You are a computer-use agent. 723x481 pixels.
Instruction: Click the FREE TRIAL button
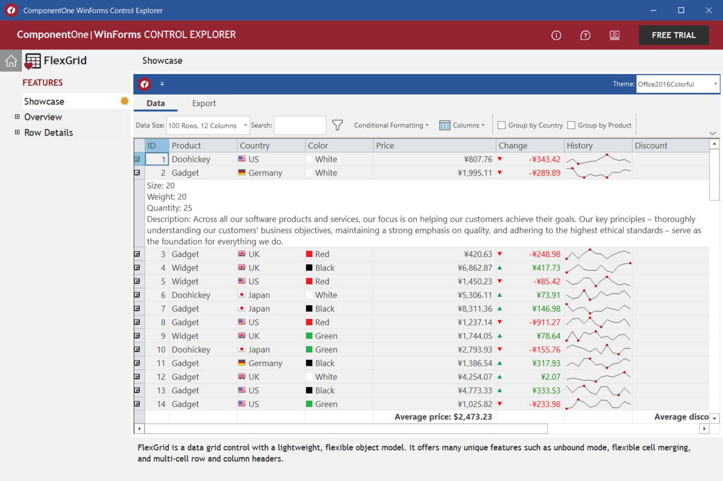click(x=674, y=35)
